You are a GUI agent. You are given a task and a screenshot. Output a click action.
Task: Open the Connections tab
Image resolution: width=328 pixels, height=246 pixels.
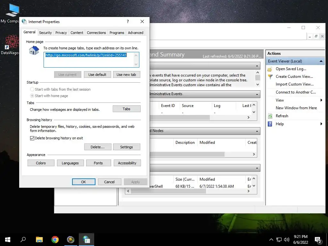coord(96,33)
